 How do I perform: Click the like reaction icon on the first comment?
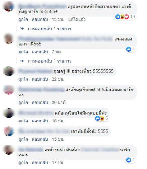(x=118, y=17)
